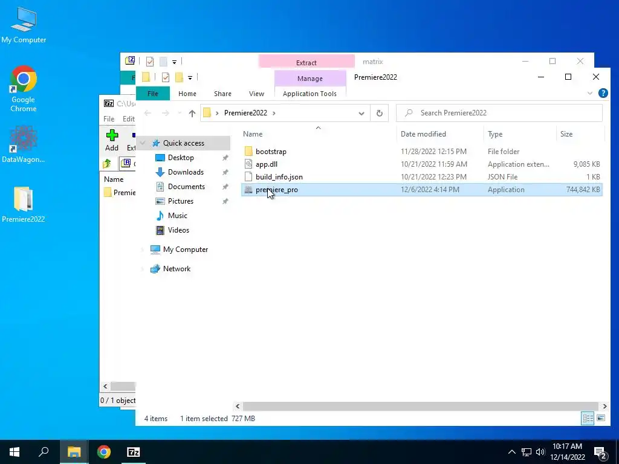Unpin Downloads using its pin icon

(225, 172)
